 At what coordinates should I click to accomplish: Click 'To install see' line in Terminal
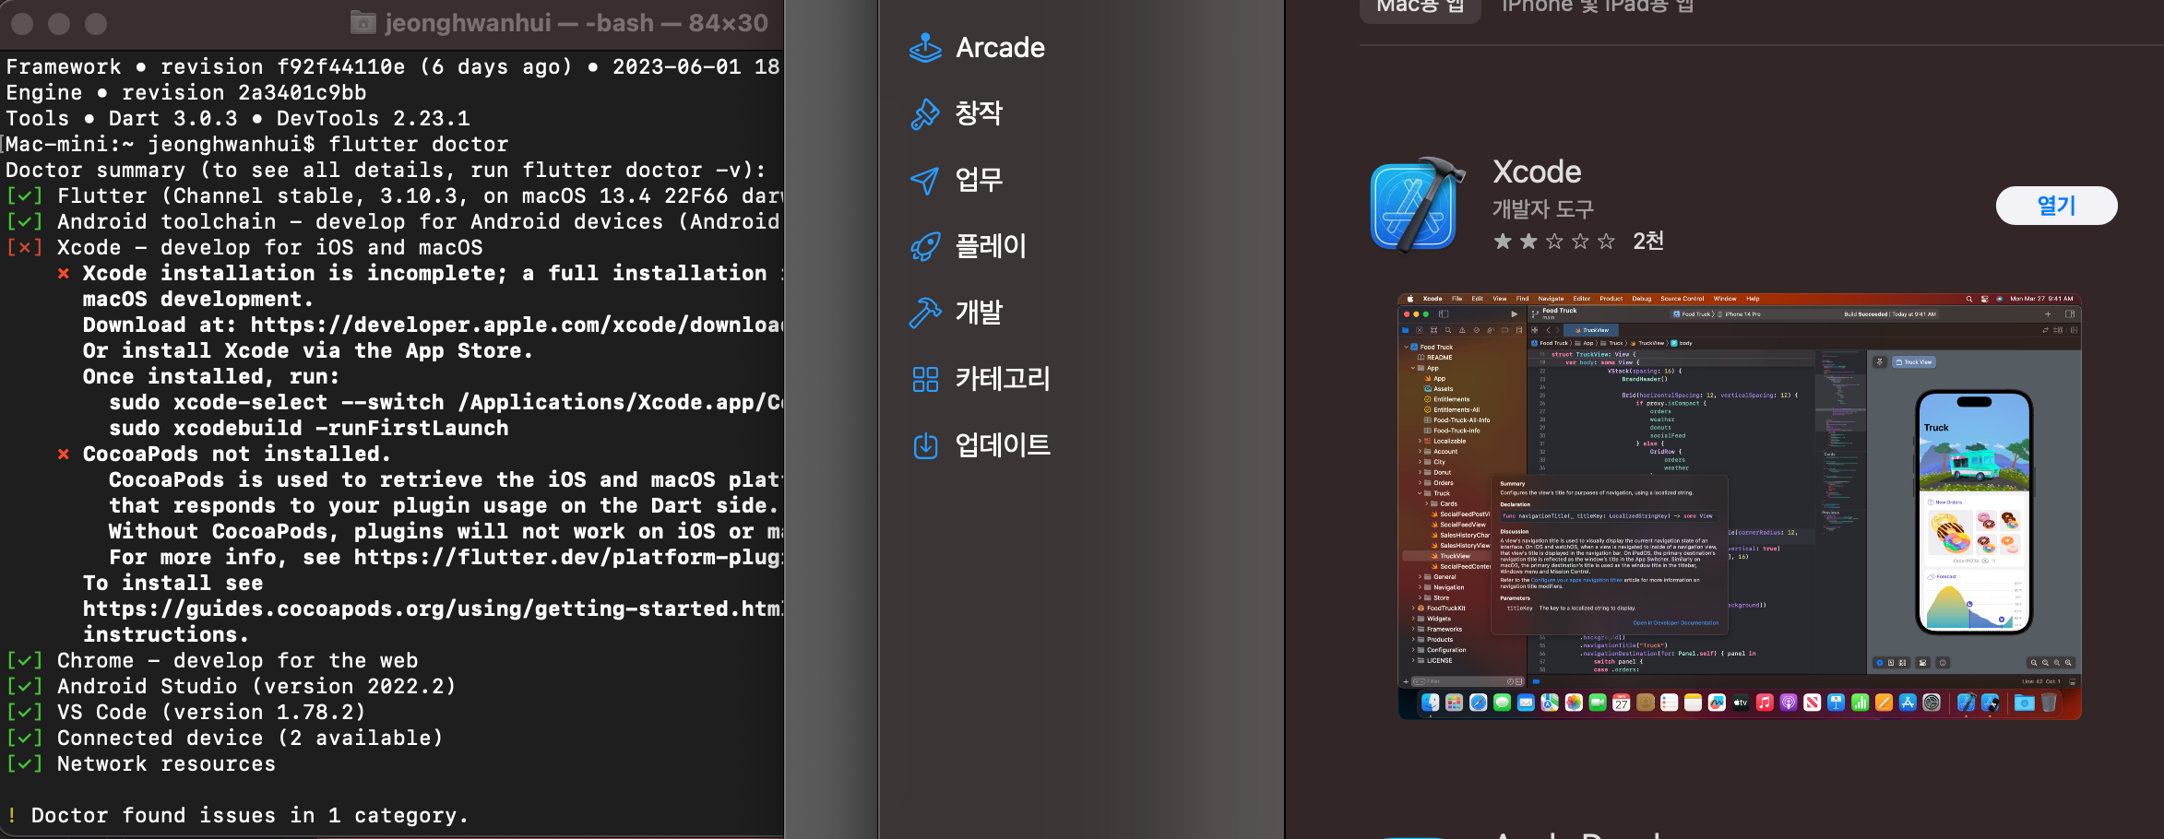click(x=172, y=584)
